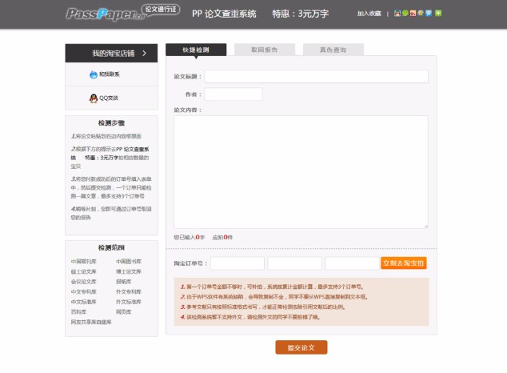Click 博士论文库 in 检测范围
The width and height of the screenshot is (507, 373).
click(x=129, y=271)
